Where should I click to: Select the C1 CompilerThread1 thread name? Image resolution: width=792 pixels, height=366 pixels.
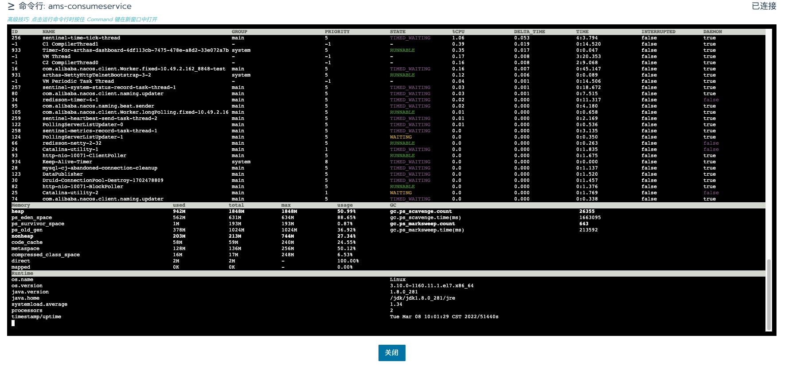70,44
